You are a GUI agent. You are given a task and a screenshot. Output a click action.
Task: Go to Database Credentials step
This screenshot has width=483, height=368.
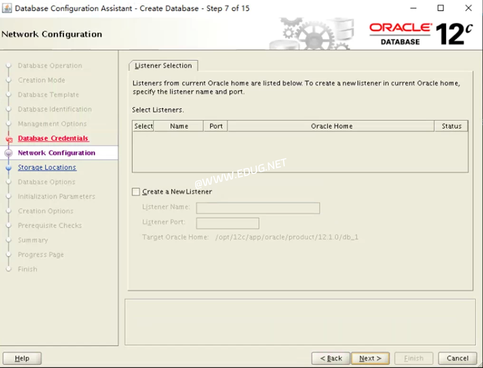pyautogui.click(x=53, y=138)
